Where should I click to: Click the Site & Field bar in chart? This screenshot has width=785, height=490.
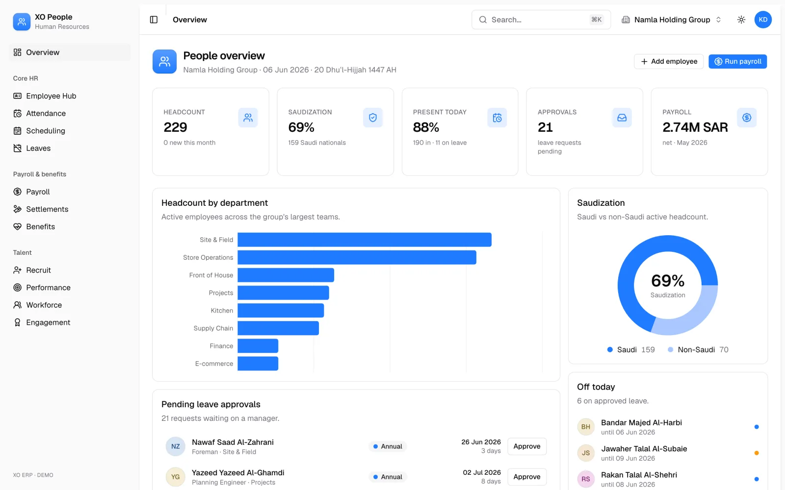pos(365,240)
